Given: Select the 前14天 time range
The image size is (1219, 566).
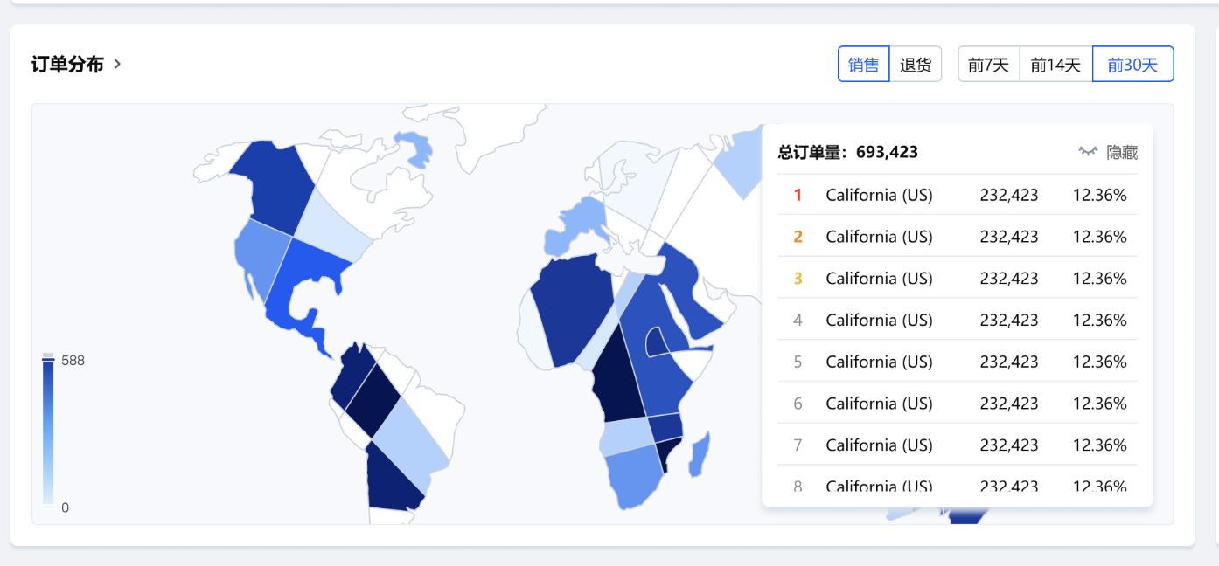Looking at the screenshot, I should point(1055,64).
